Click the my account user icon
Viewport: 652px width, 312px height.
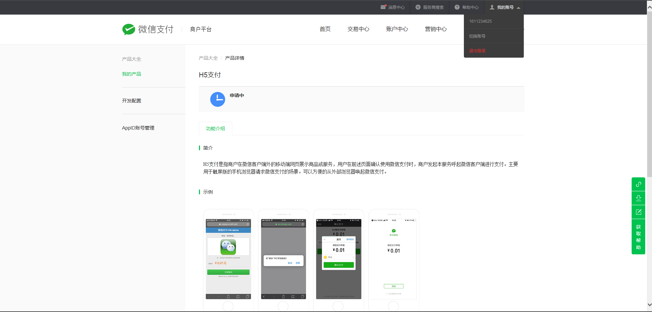coord(492,7)
